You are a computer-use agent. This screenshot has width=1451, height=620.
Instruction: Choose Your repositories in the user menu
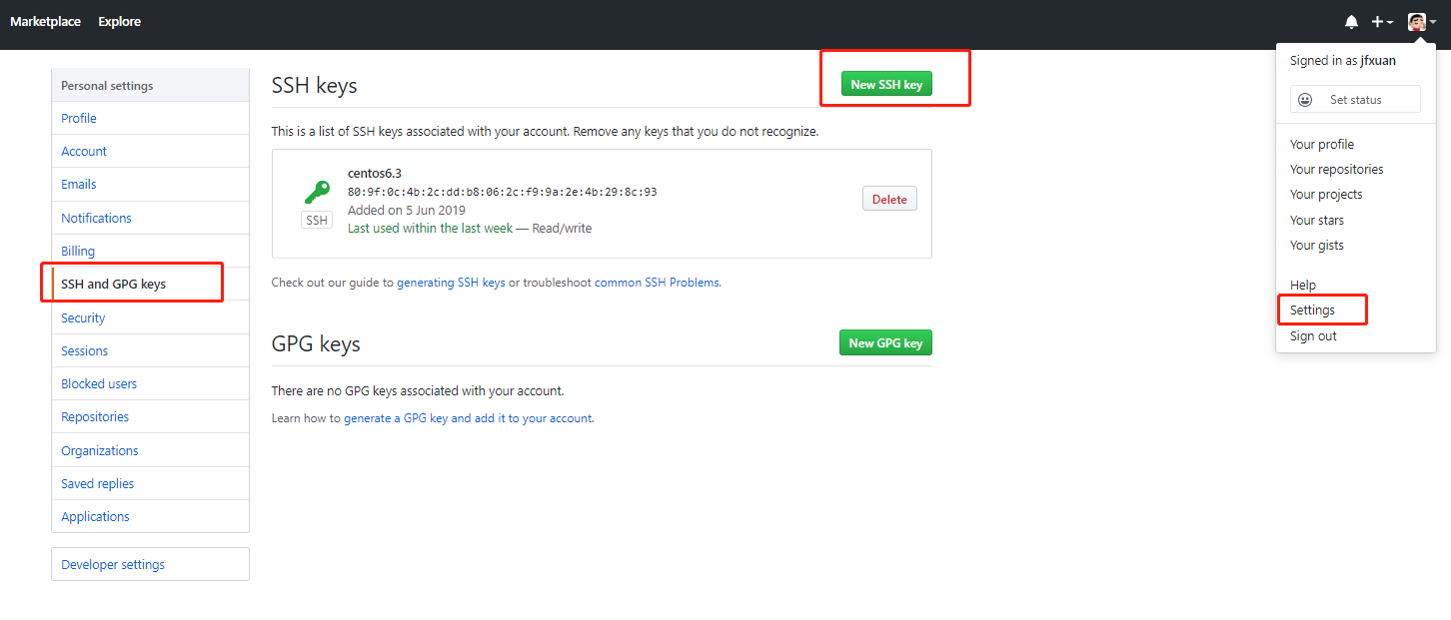[x=1337, y=169]
